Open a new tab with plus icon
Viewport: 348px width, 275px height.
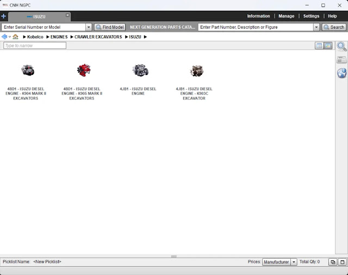[x=3, y=16]
